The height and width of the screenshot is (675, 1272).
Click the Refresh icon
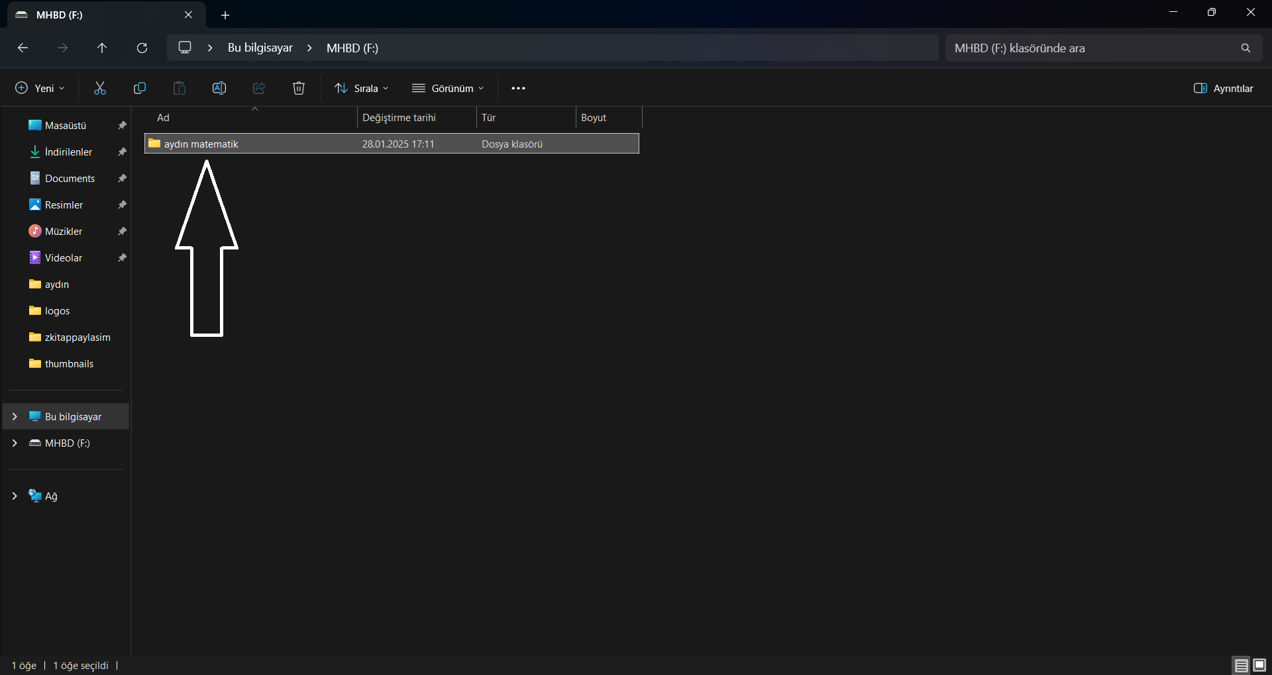(142, 48)
